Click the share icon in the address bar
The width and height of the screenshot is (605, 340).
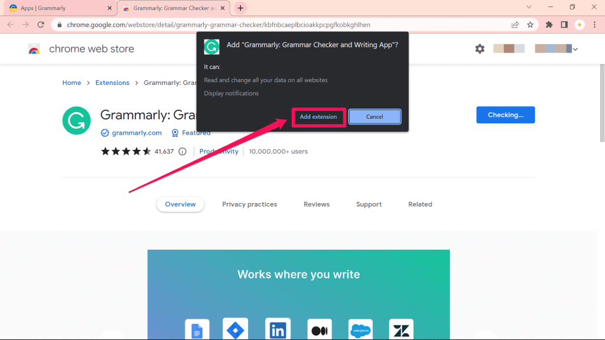[x=515, y=25]
